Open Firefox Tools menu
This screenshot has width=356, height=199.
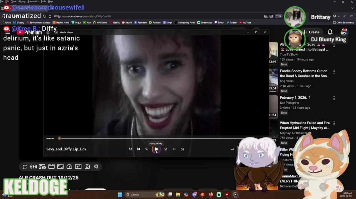pos(43,1)
